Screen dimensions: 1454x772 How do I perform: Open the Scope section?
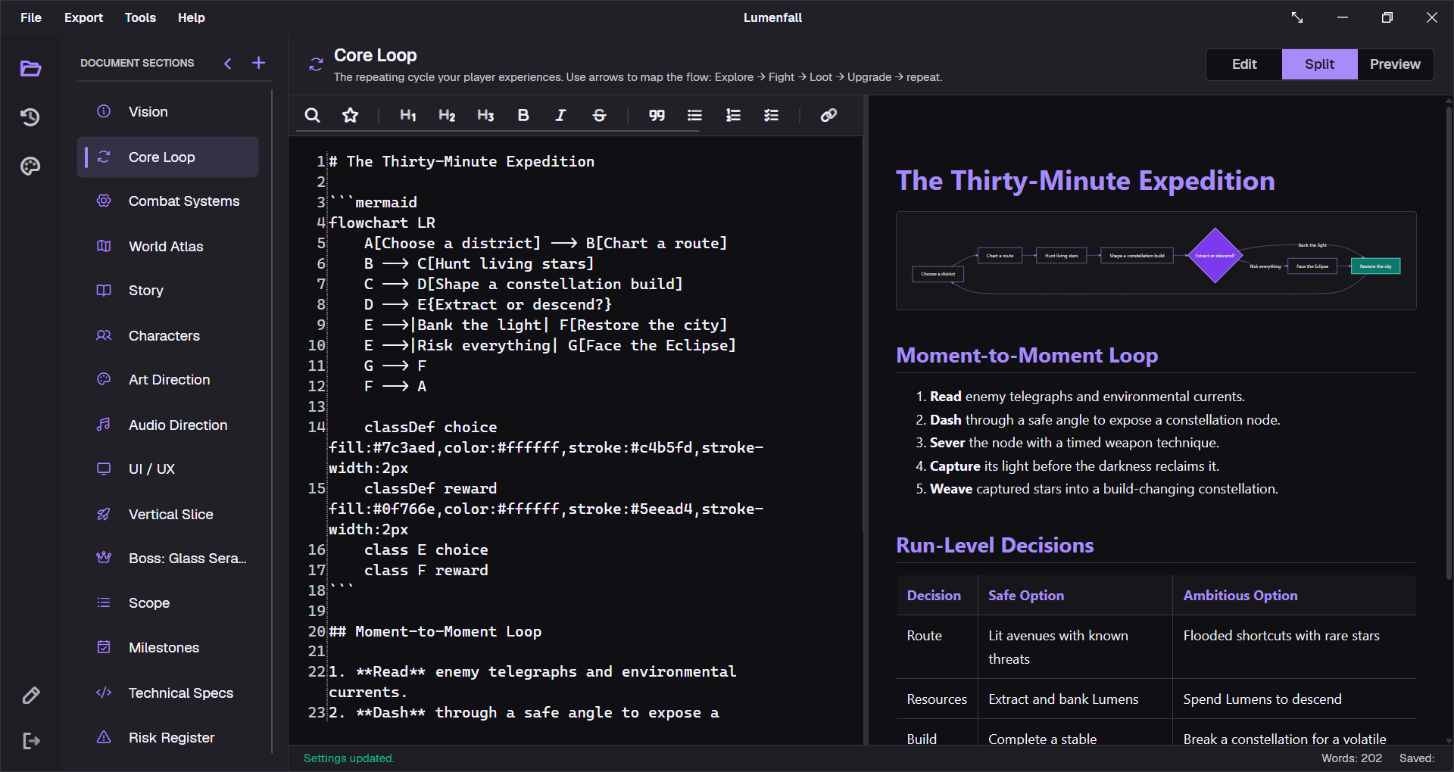167,603
